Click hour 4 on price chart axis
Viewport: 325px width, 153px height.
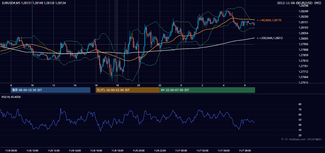tap(224, 85)
